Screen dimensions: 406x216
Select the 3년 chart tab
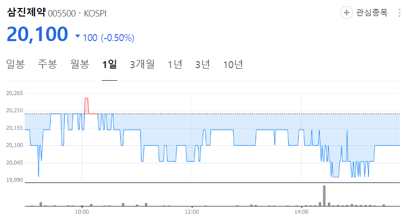(x=202, y=64)
